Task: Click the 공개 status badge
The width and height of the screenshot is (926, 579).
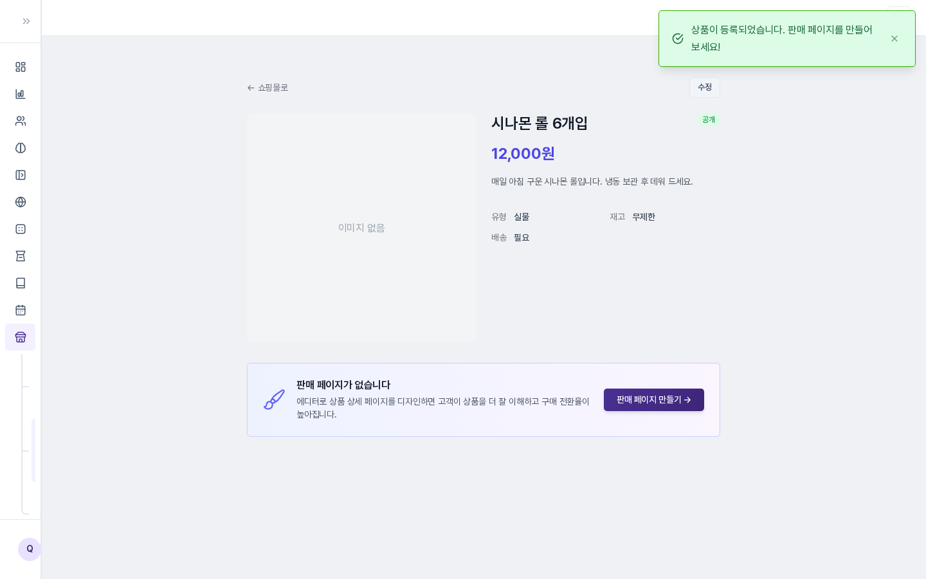Action: (709, 120)
